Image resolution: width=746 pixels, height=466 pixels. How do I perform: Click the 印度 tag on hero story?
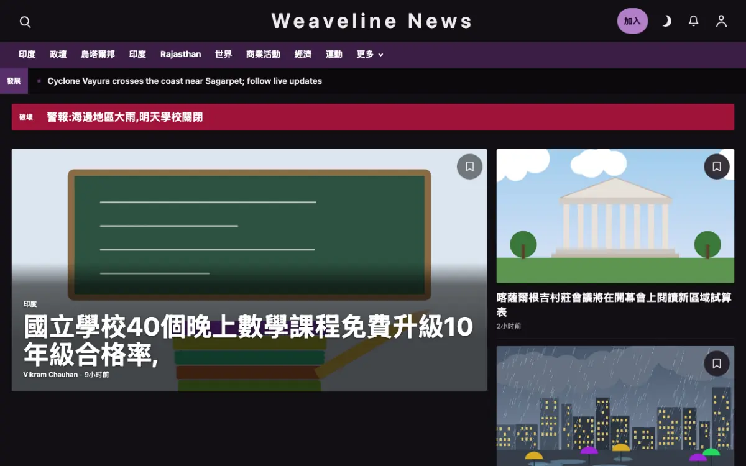pyautogui.click(x=30, y=304)
